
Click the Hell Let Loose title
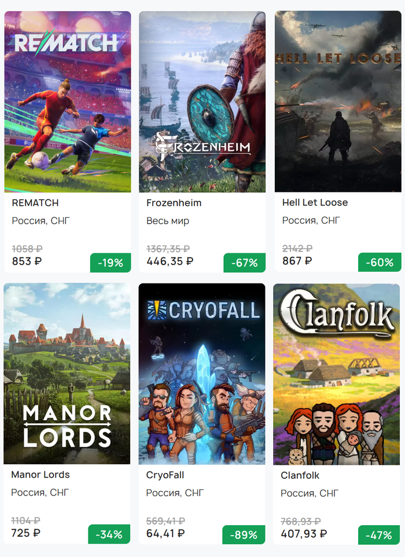pos(315,203)
